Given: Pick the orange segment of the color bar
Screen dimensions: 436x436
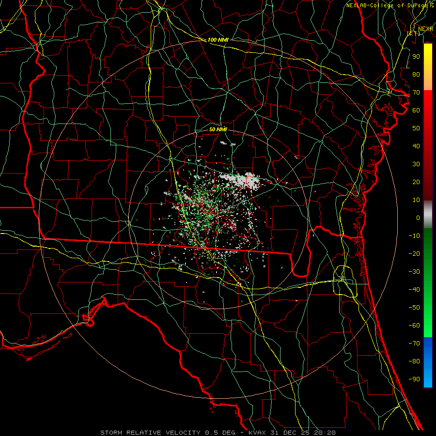Looking at the screenshot, I should tap(428, 82).
